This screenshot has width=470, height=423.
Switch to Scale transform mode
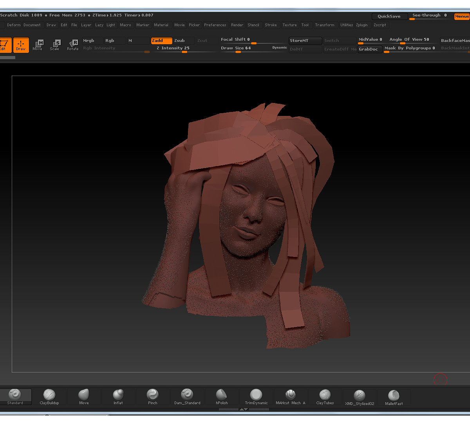coord(55,45)
